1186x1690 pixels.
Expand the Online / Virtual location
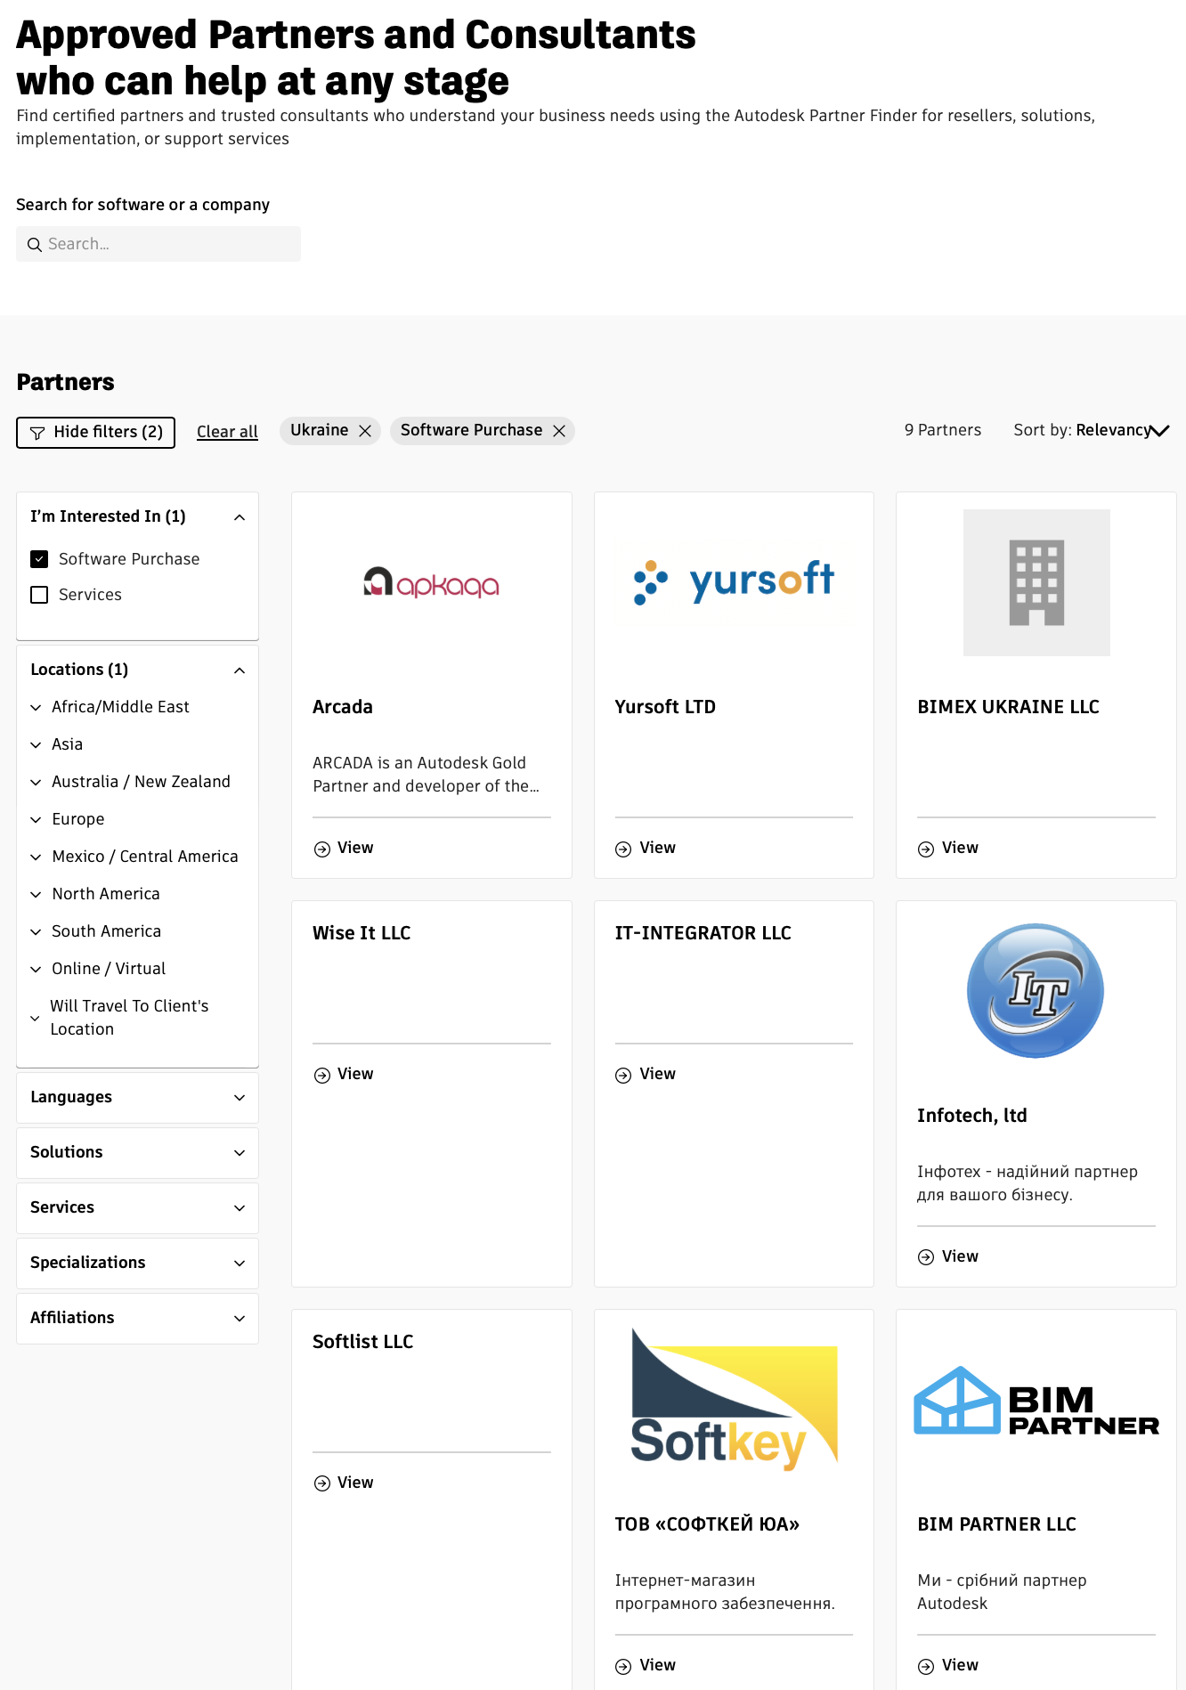(36, 970)
